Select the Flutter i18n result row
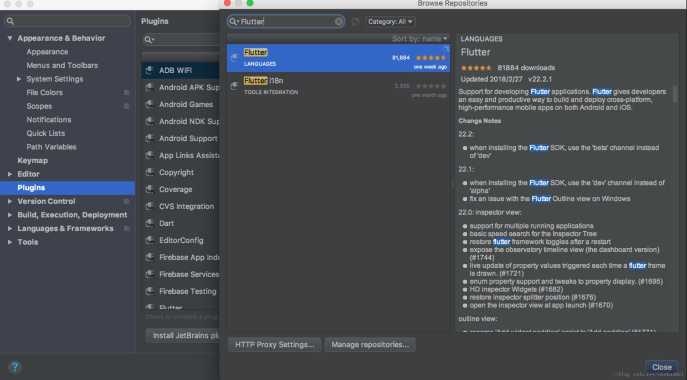The image size is (687, 380). [x=338, y=86]
